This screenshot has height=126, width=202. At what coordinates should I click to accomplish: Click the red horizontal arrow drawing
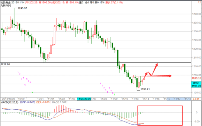(x=151, y=76)
